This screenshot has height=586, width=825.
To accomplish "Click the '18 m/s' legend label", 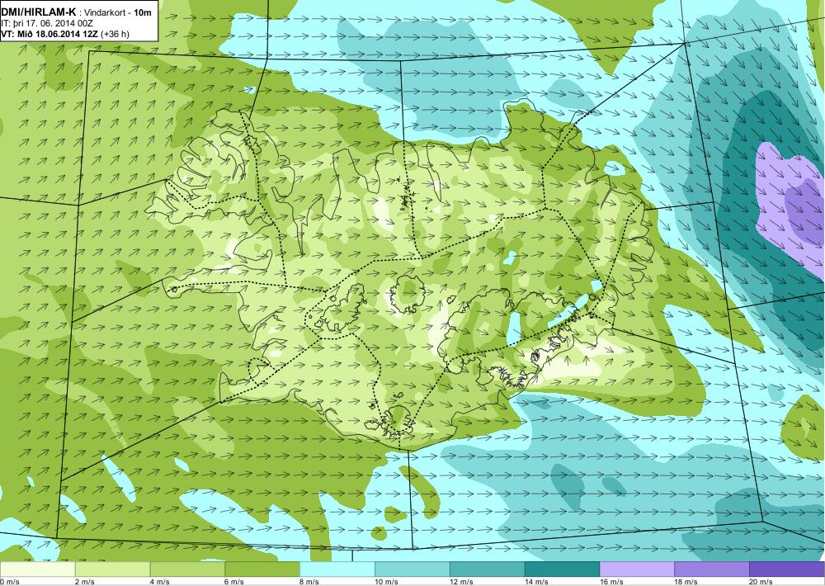I will click(x=686, y=582).
